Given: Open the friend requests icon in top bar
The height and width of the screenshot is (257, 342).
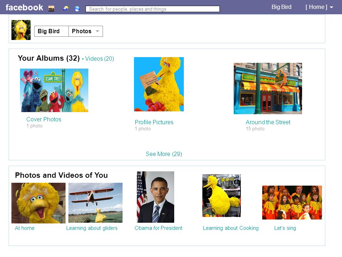Looking at the screenshot, I should (x=51, y=9).
